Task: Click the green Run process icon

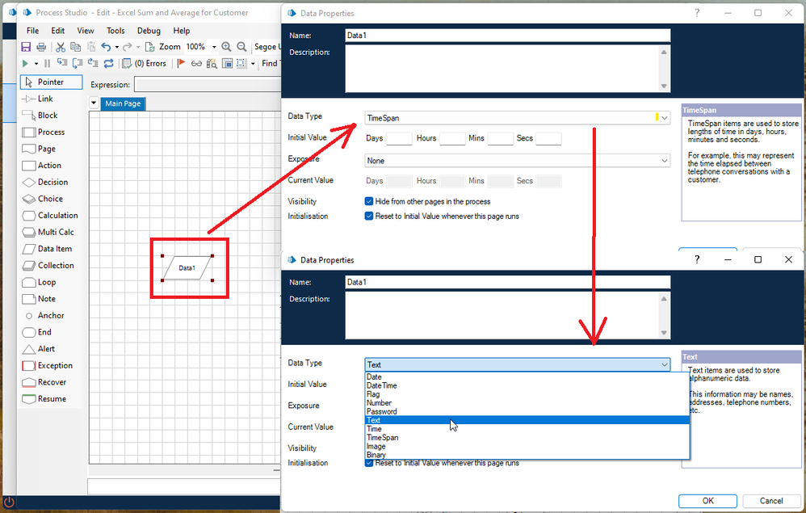Action: pos(26,64)
